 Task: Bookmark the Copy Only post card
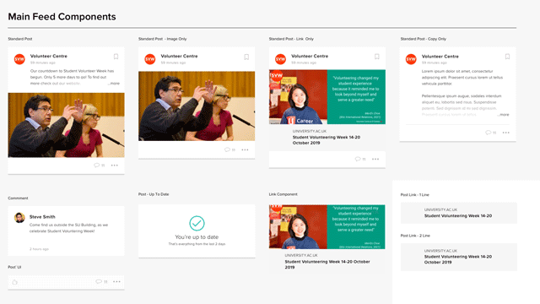(508, 57)
